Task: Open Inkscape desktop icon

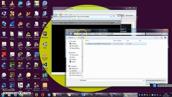Action: pyautogui.click(x=28, y=65)
